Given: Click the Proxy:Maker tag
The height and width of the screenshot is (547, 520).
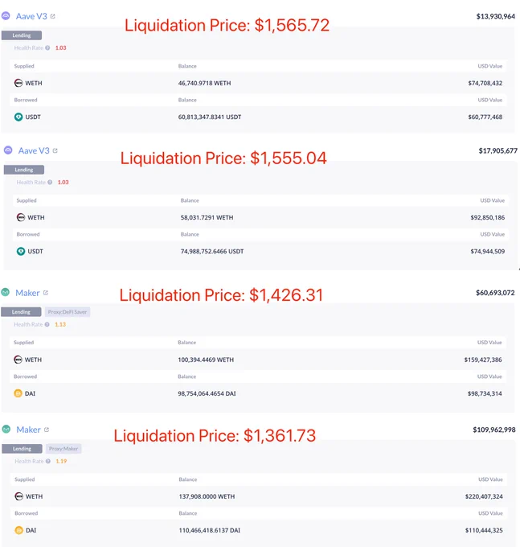Looking at the screenshot, I should point(63,449).
